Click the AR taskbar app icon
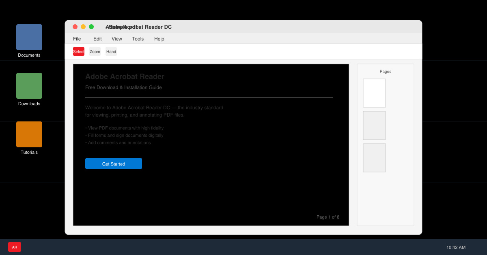The image size is (487, 255). pyautogui.click(x=15, y=247)
